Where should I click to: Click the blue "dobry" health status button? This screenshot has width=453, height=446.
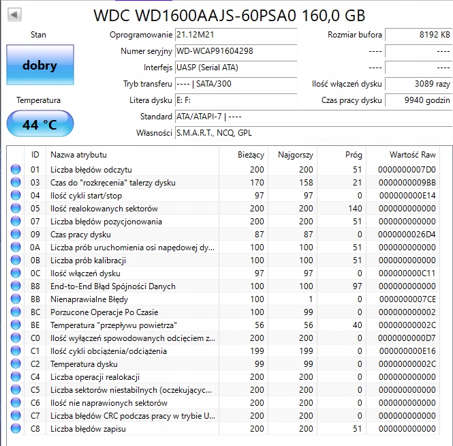[40, 66]
